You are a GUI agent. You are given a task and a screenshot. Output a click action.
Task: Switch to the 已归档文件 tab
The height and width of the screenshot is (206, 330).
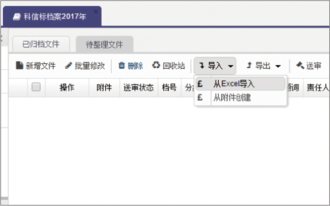click(41, 44)
